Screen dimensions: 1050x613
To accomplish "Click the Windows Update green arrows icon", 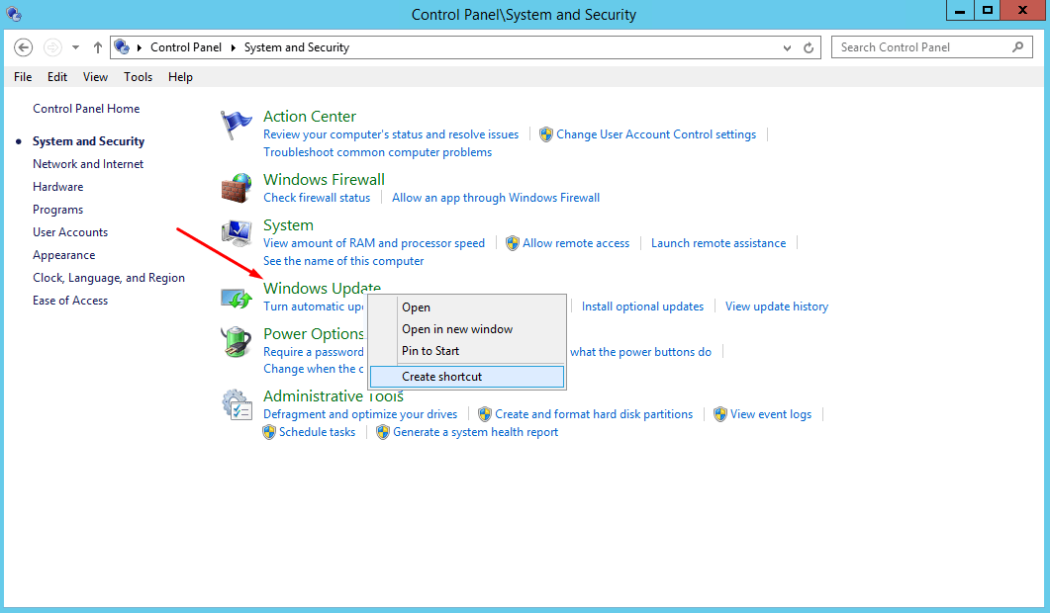I will pos(237,298).
